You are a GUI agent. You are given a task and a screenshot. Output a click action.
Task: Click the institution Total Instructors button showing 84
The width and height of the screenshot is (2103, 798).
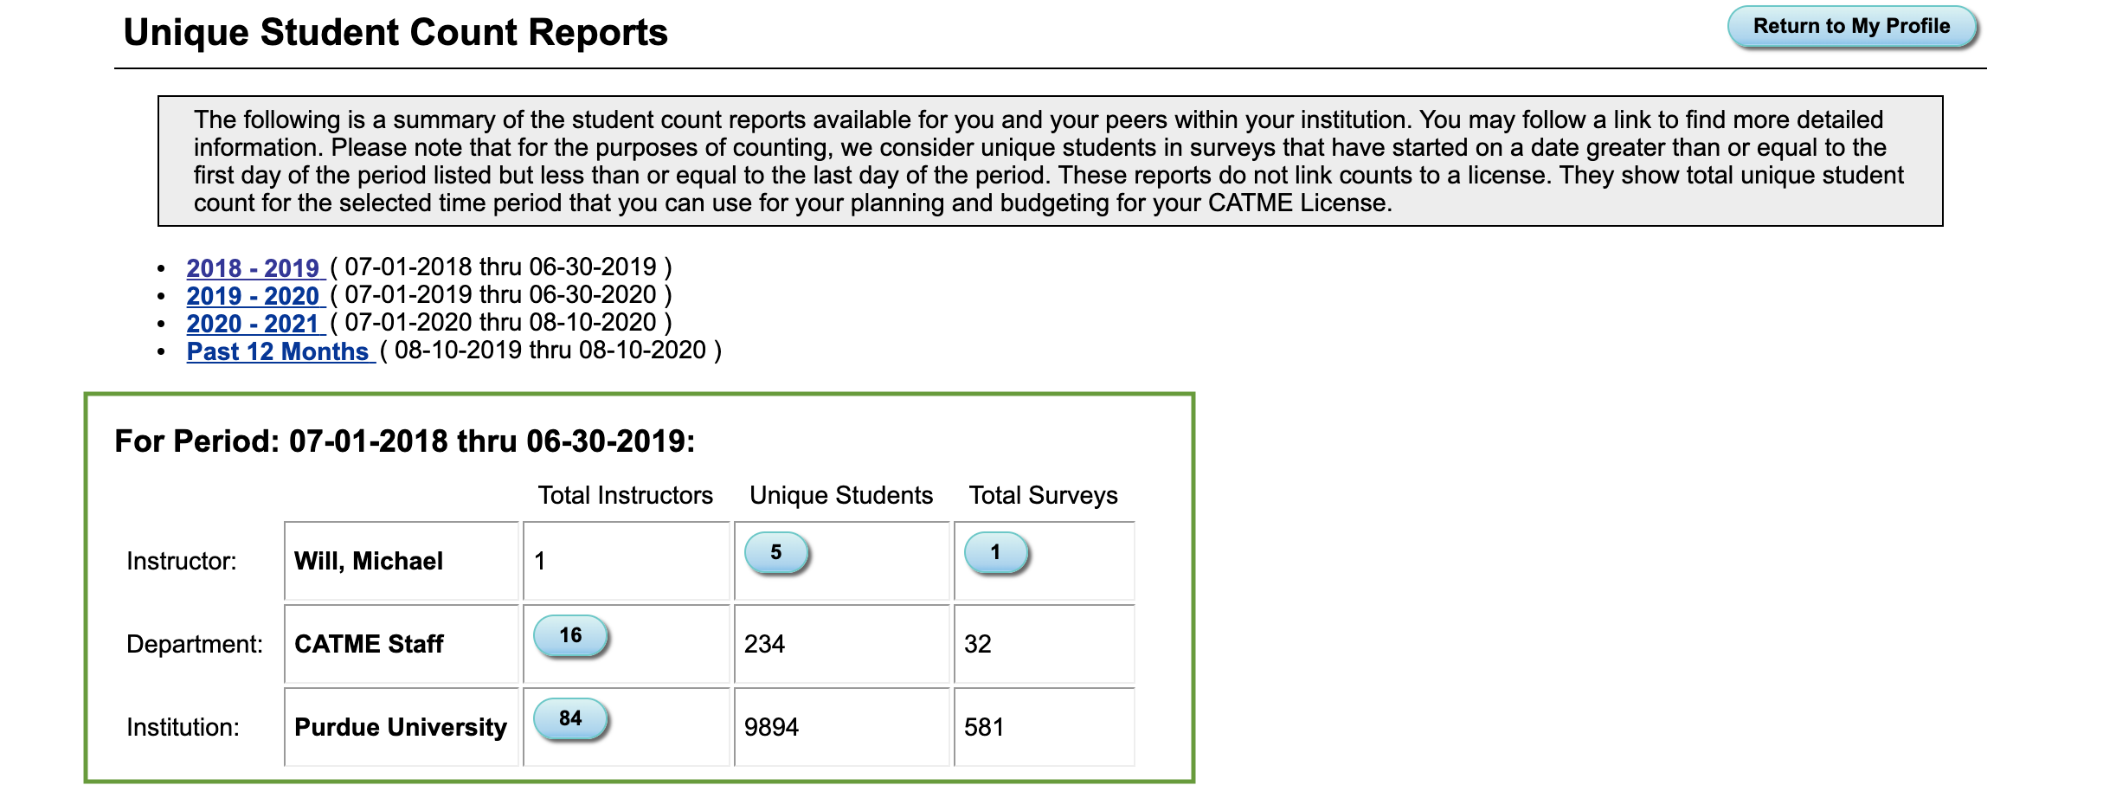coord(570,718)
